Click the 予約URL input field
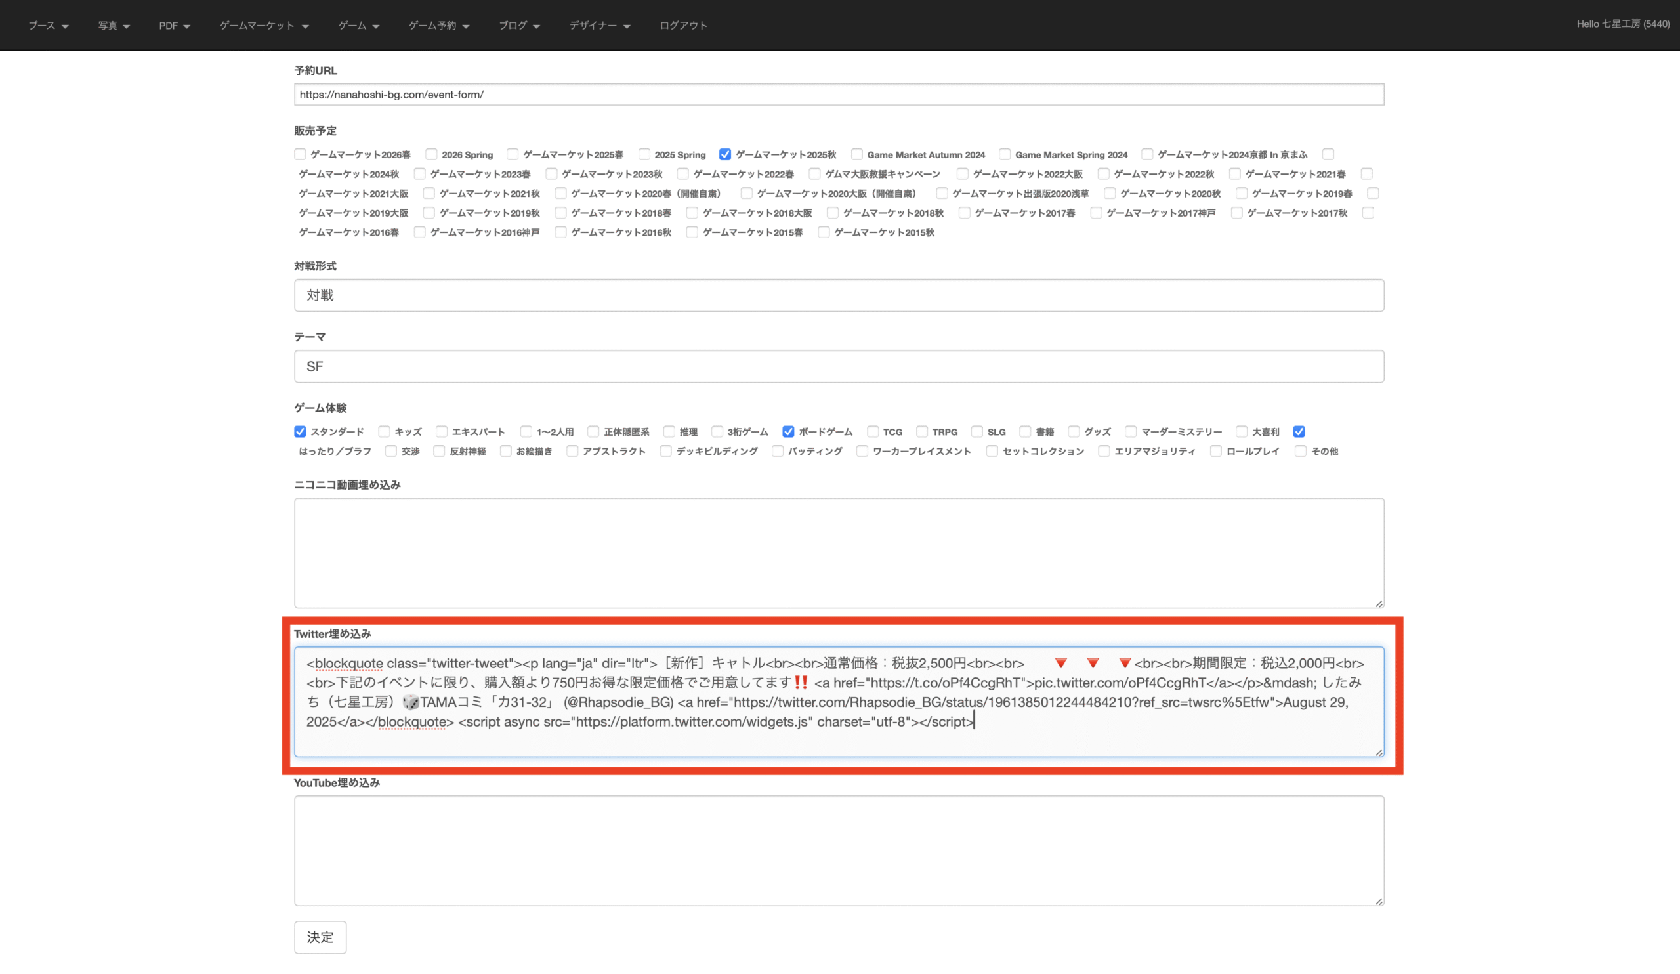The image size is (1680, 974). pyautogui.click(x=839, y=95)
